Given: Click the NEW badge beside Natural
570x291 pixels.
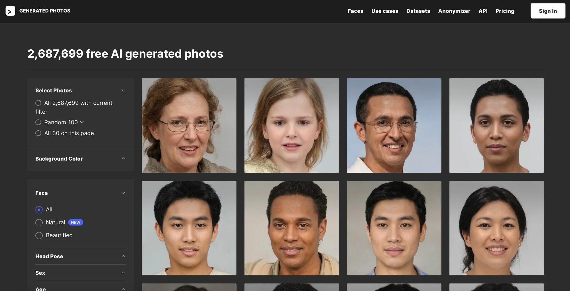Looking at the screenshot, I should click(76, 223).
